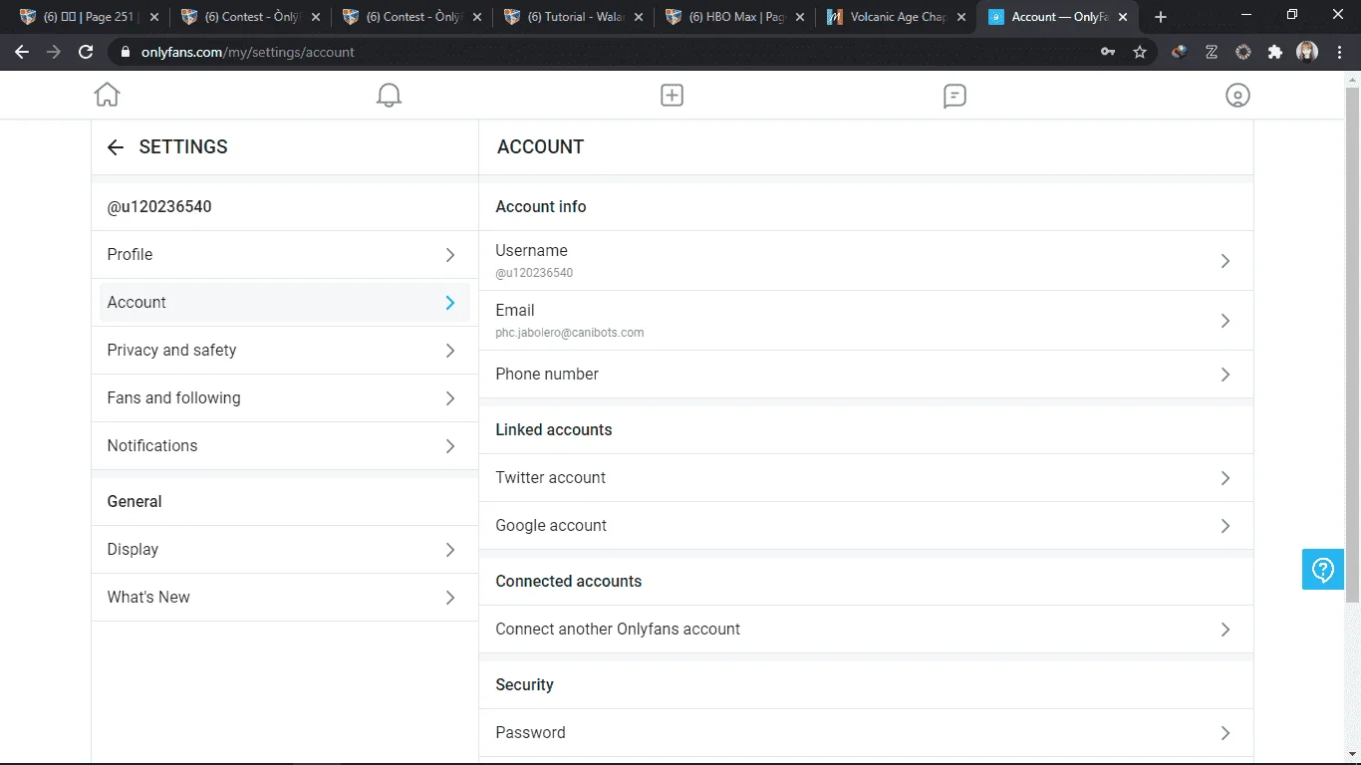
Task: Click the new post plus icon
Action: tap(672, 95)
